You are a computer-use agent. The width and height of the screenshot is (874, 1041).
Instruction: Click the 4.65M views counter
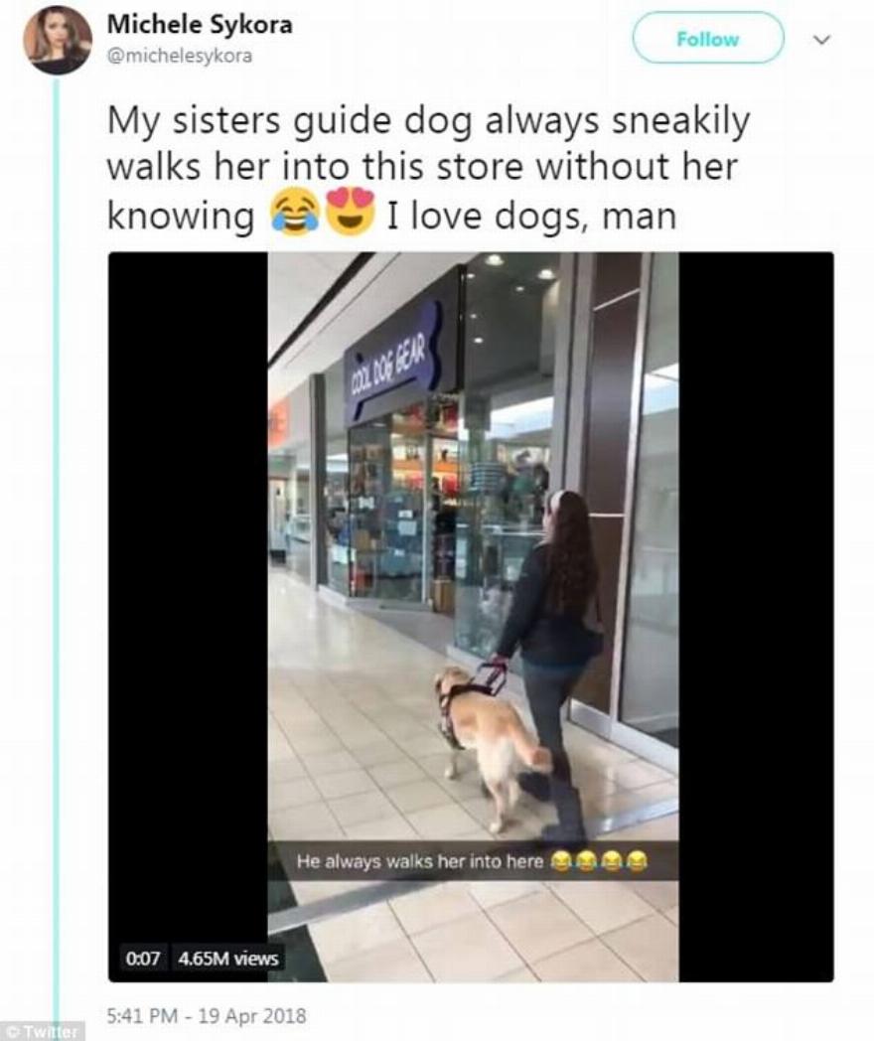227,958
